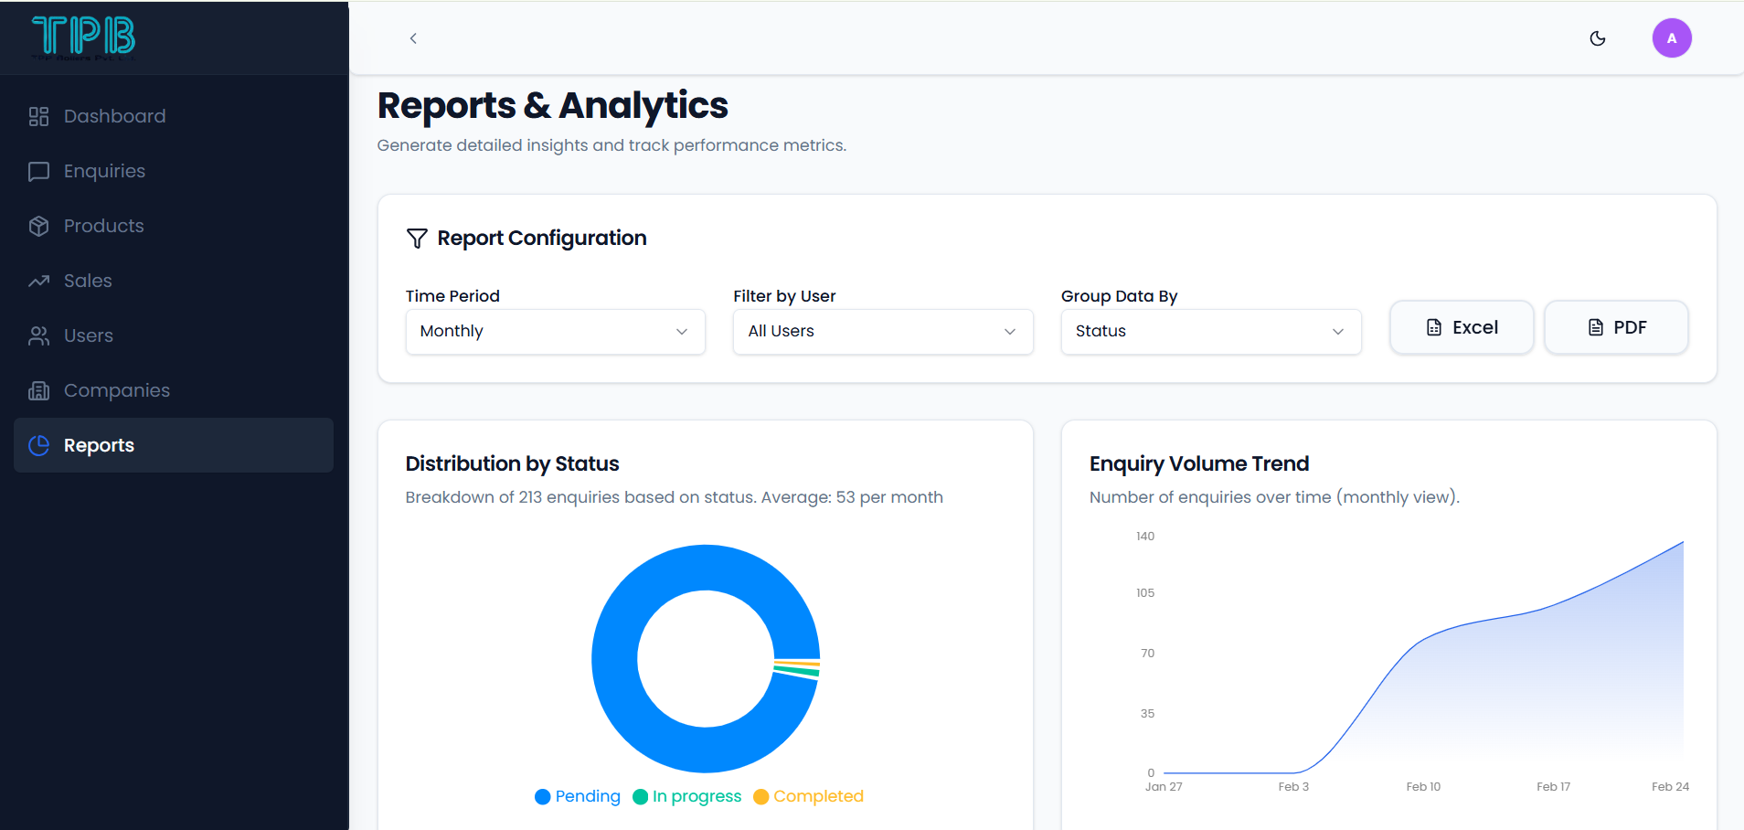The width and height of the screenshot is (1744, 830).
Task: Click the Enquiries chat bubble icon
Action: tap(38, 171)
